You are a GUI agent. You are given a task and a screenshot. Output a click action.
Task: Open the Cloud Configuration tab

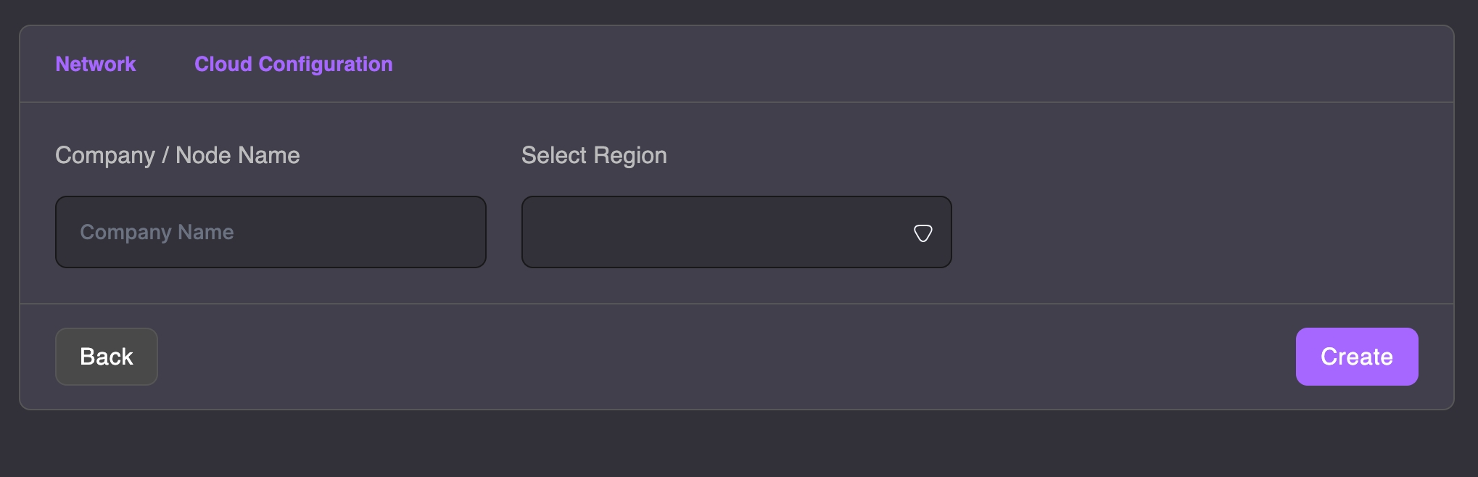294,64
